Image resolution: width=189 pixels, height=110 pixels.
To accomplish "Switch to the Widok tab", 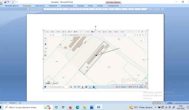I will tap(90, 6).
